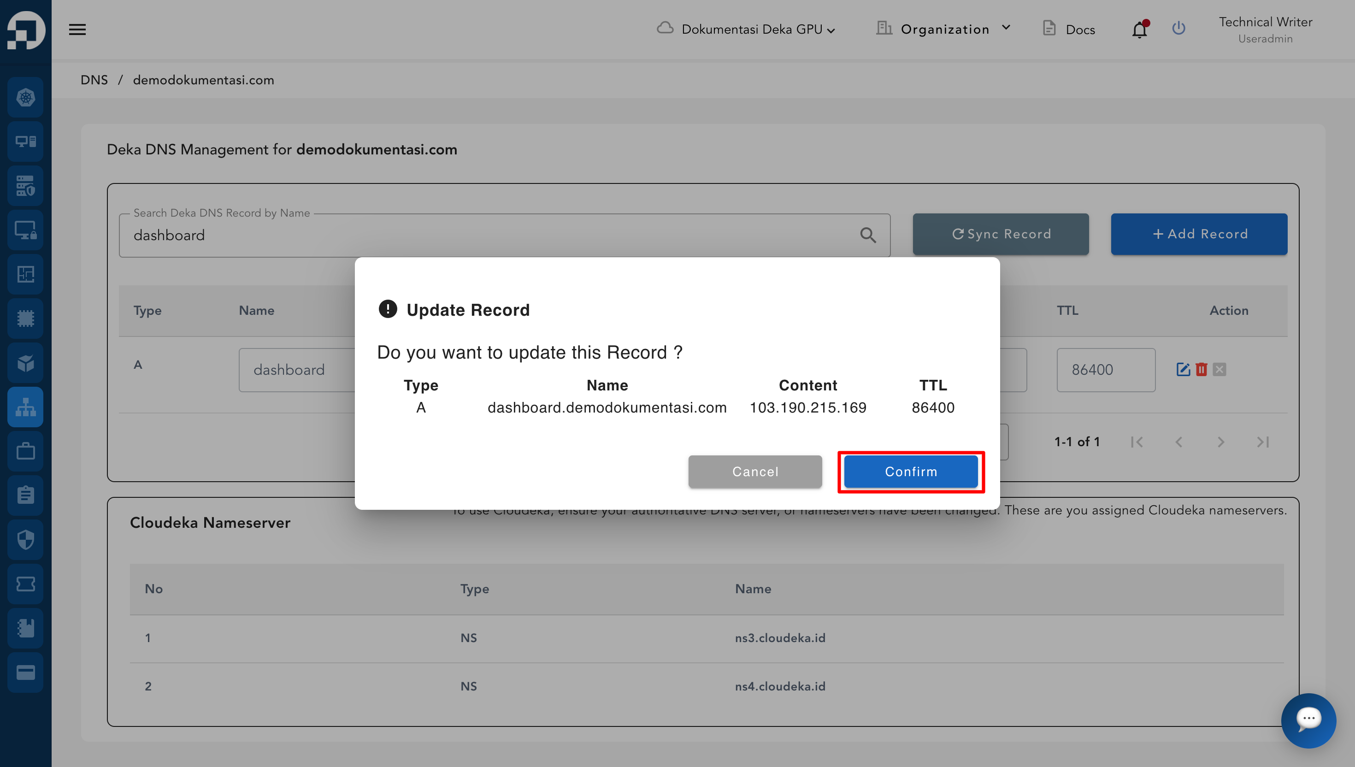Viewport: 1355px width, 767px height.
Task: Click the TTL 86400 input field
Action: [x=1105, y=370]
